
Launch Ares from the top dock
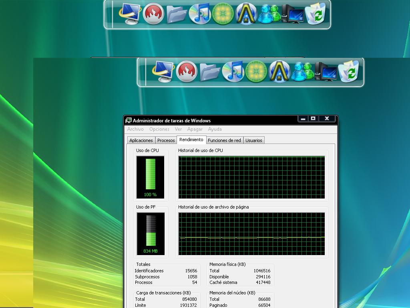pos(246,14)
